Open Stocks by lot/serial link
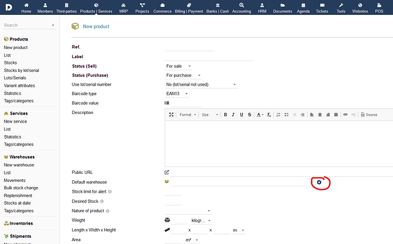 (21, 71)
